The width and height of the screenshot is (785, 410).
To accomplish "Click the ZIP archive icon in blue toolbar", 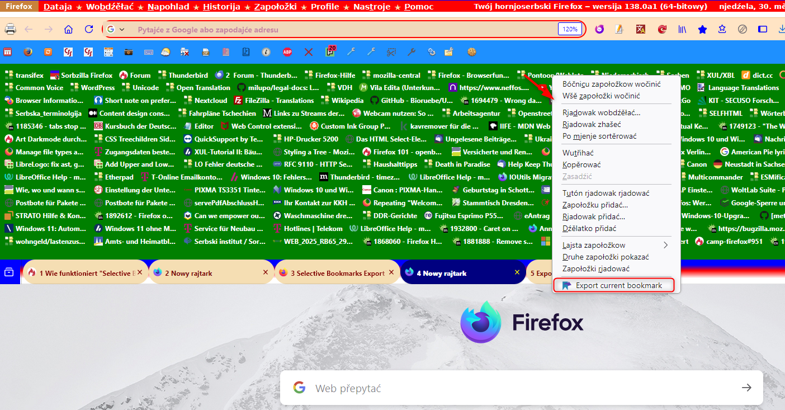I will (206, 52).
